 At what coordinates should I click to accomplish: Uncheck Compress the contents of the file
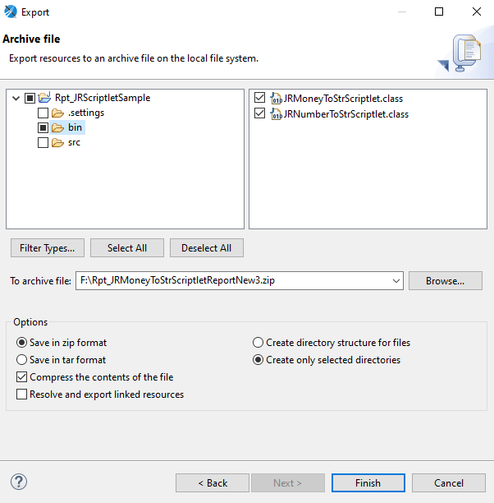22,377
